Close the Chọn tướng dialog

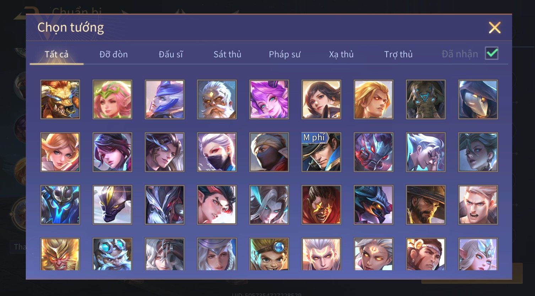pyautogui.click(x=495, y=28)
